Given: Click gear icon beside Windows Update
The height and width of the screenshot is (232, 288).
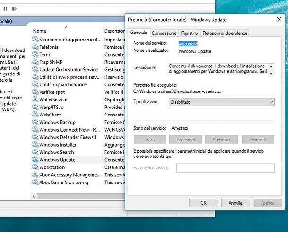Looking at the screenshot, I should pyautogui.click(x=35, y=160).
